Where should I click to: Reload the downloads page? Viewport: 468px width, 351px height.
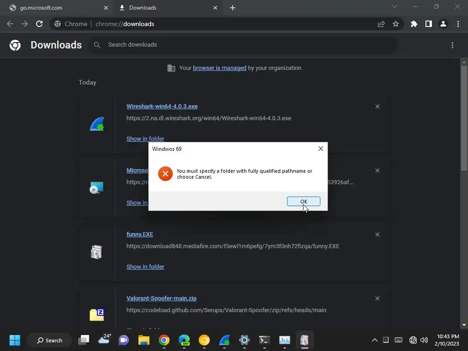(39, 24)
